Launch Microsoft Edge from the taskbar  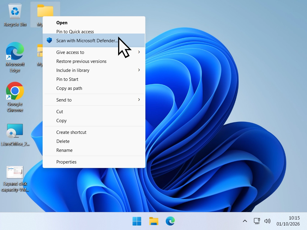(170, 221)
